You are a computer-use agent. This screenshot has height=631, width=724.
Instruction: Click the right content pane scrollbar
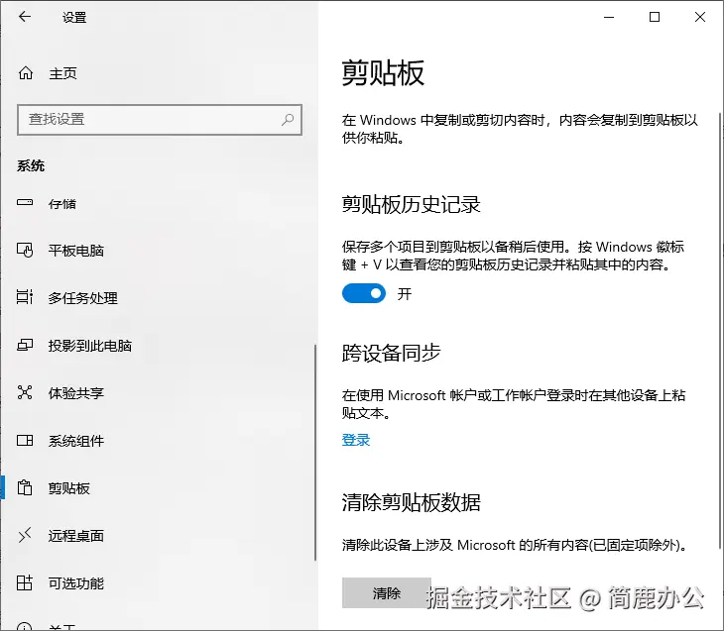[720, 330]
